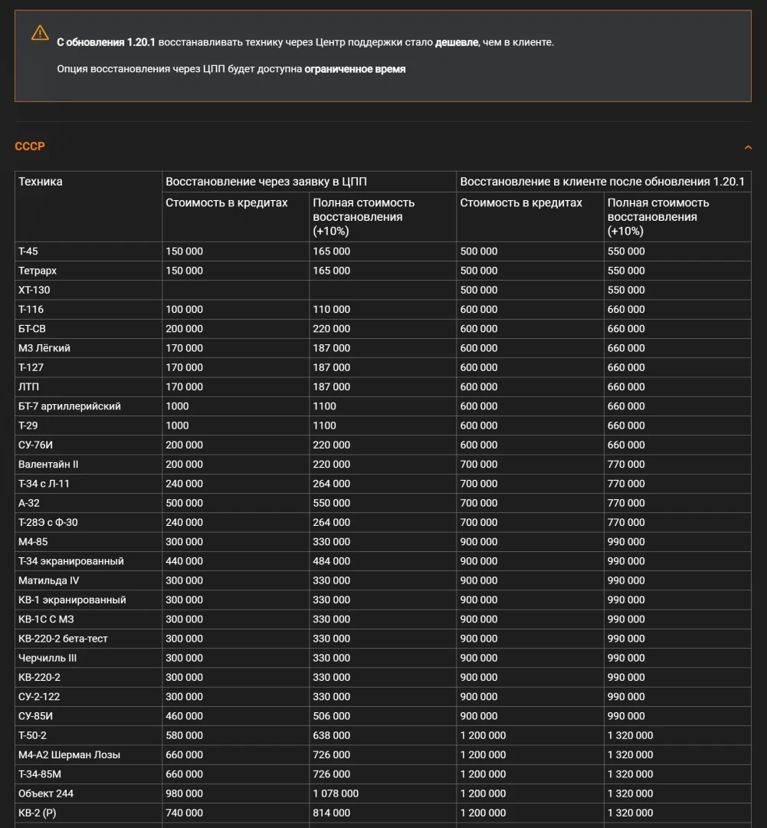Click the Матильда IV vehicle name

[48, 580]
